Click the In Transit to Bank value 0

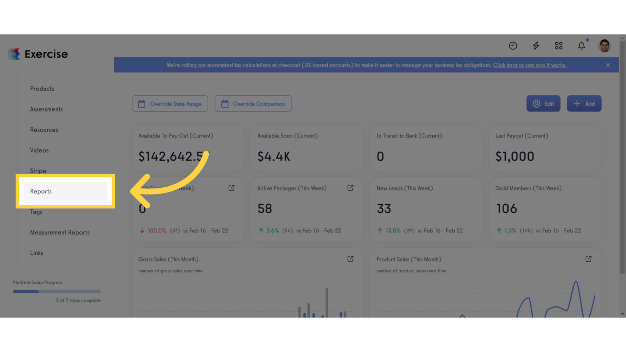click(x=380, y=156)
